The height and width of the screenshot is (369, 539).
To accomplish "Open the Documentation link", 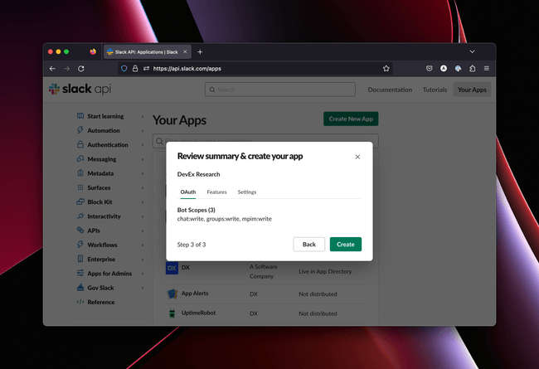I will click(390, 90).
